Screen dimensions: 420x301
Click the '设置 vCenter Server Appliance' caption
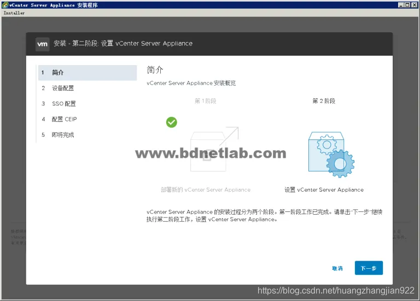point(324,190)
